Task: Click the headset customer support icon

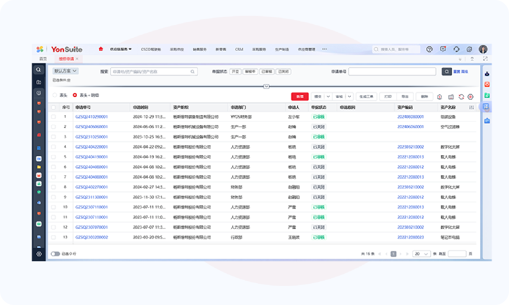Action: point(456,49)
